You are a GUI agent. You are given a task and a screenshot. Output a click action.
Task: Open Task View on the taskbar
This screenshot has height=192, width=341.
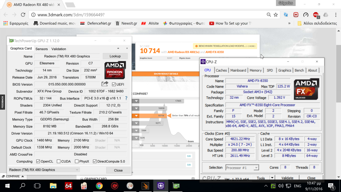coord(37,186)
